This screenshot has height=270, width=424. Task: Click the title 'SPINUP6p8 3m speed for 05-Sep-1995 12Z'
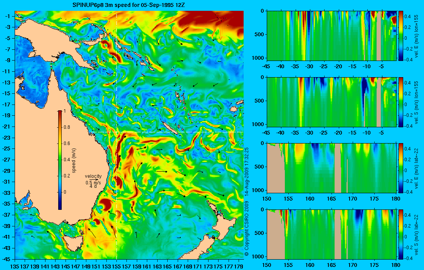tap(129, 5)
